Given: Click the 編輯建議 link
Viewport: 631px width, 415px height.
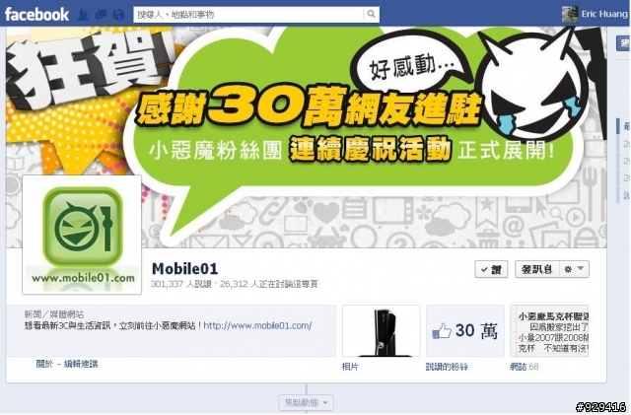Looking at the screenshot, I should [81, 364].
